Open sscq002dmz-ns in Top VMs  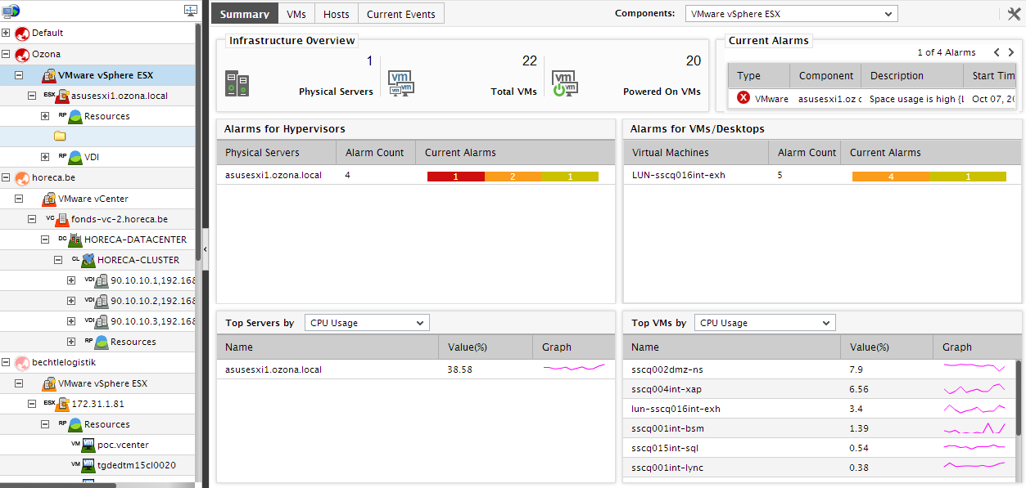(667, 369)
